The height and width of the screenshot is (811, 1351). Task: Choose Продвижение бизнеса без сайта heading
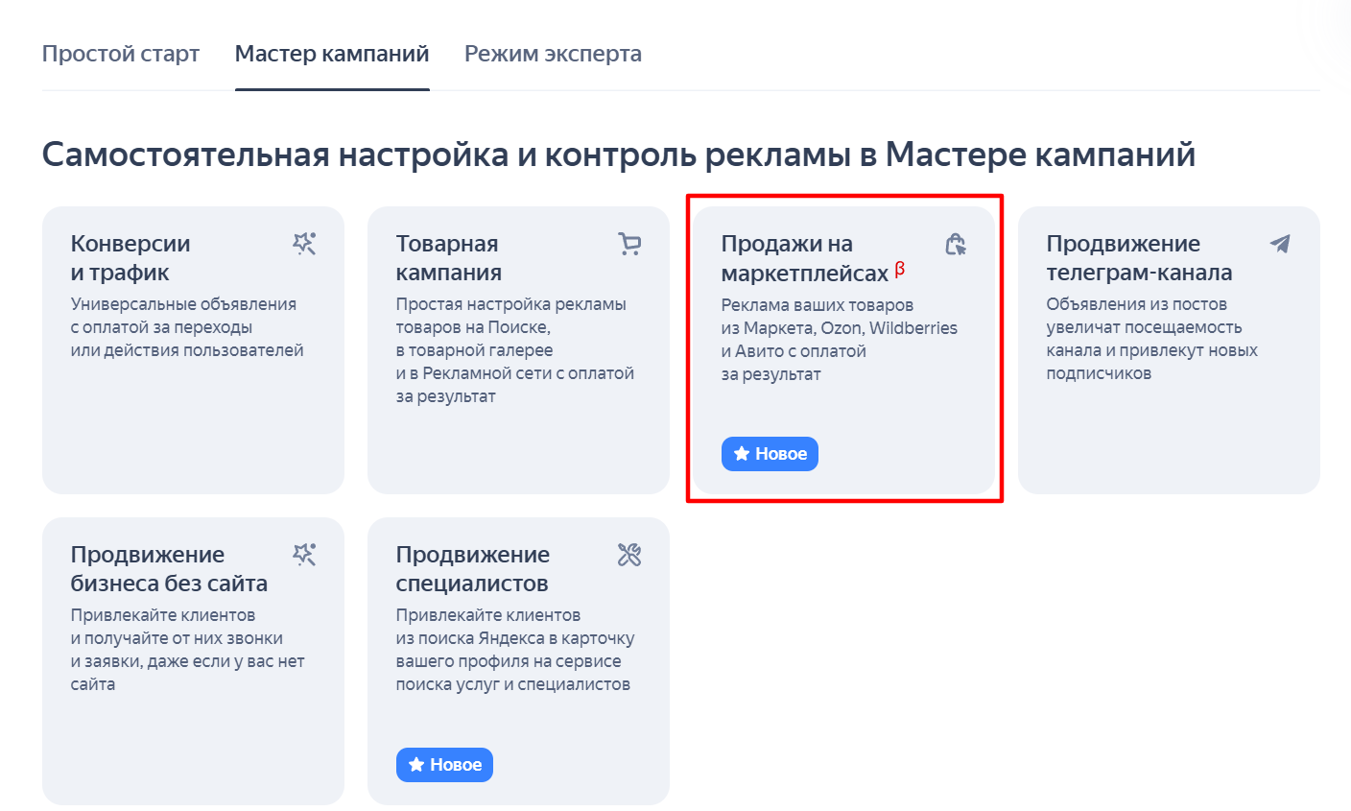click(169, 569)
